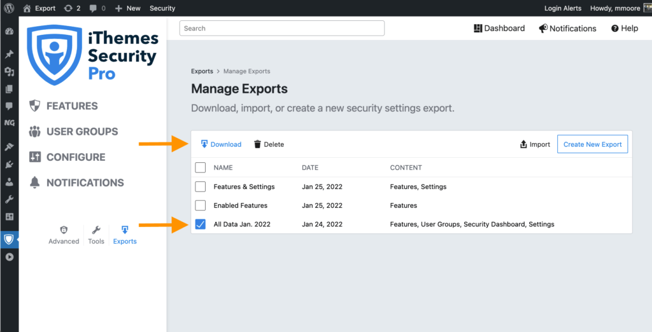Click the iThemes Security Pro logo

(x=92, y=55)
